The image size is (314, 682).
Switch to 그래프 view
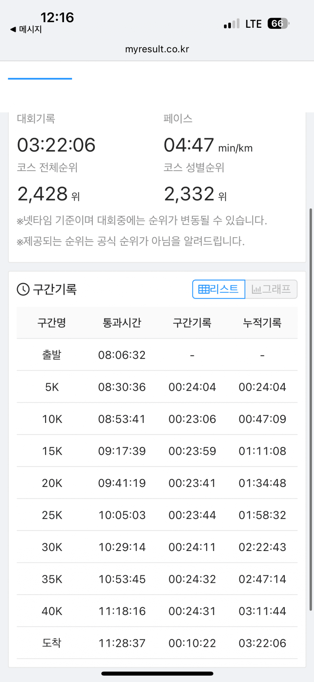tap(271, 289)
